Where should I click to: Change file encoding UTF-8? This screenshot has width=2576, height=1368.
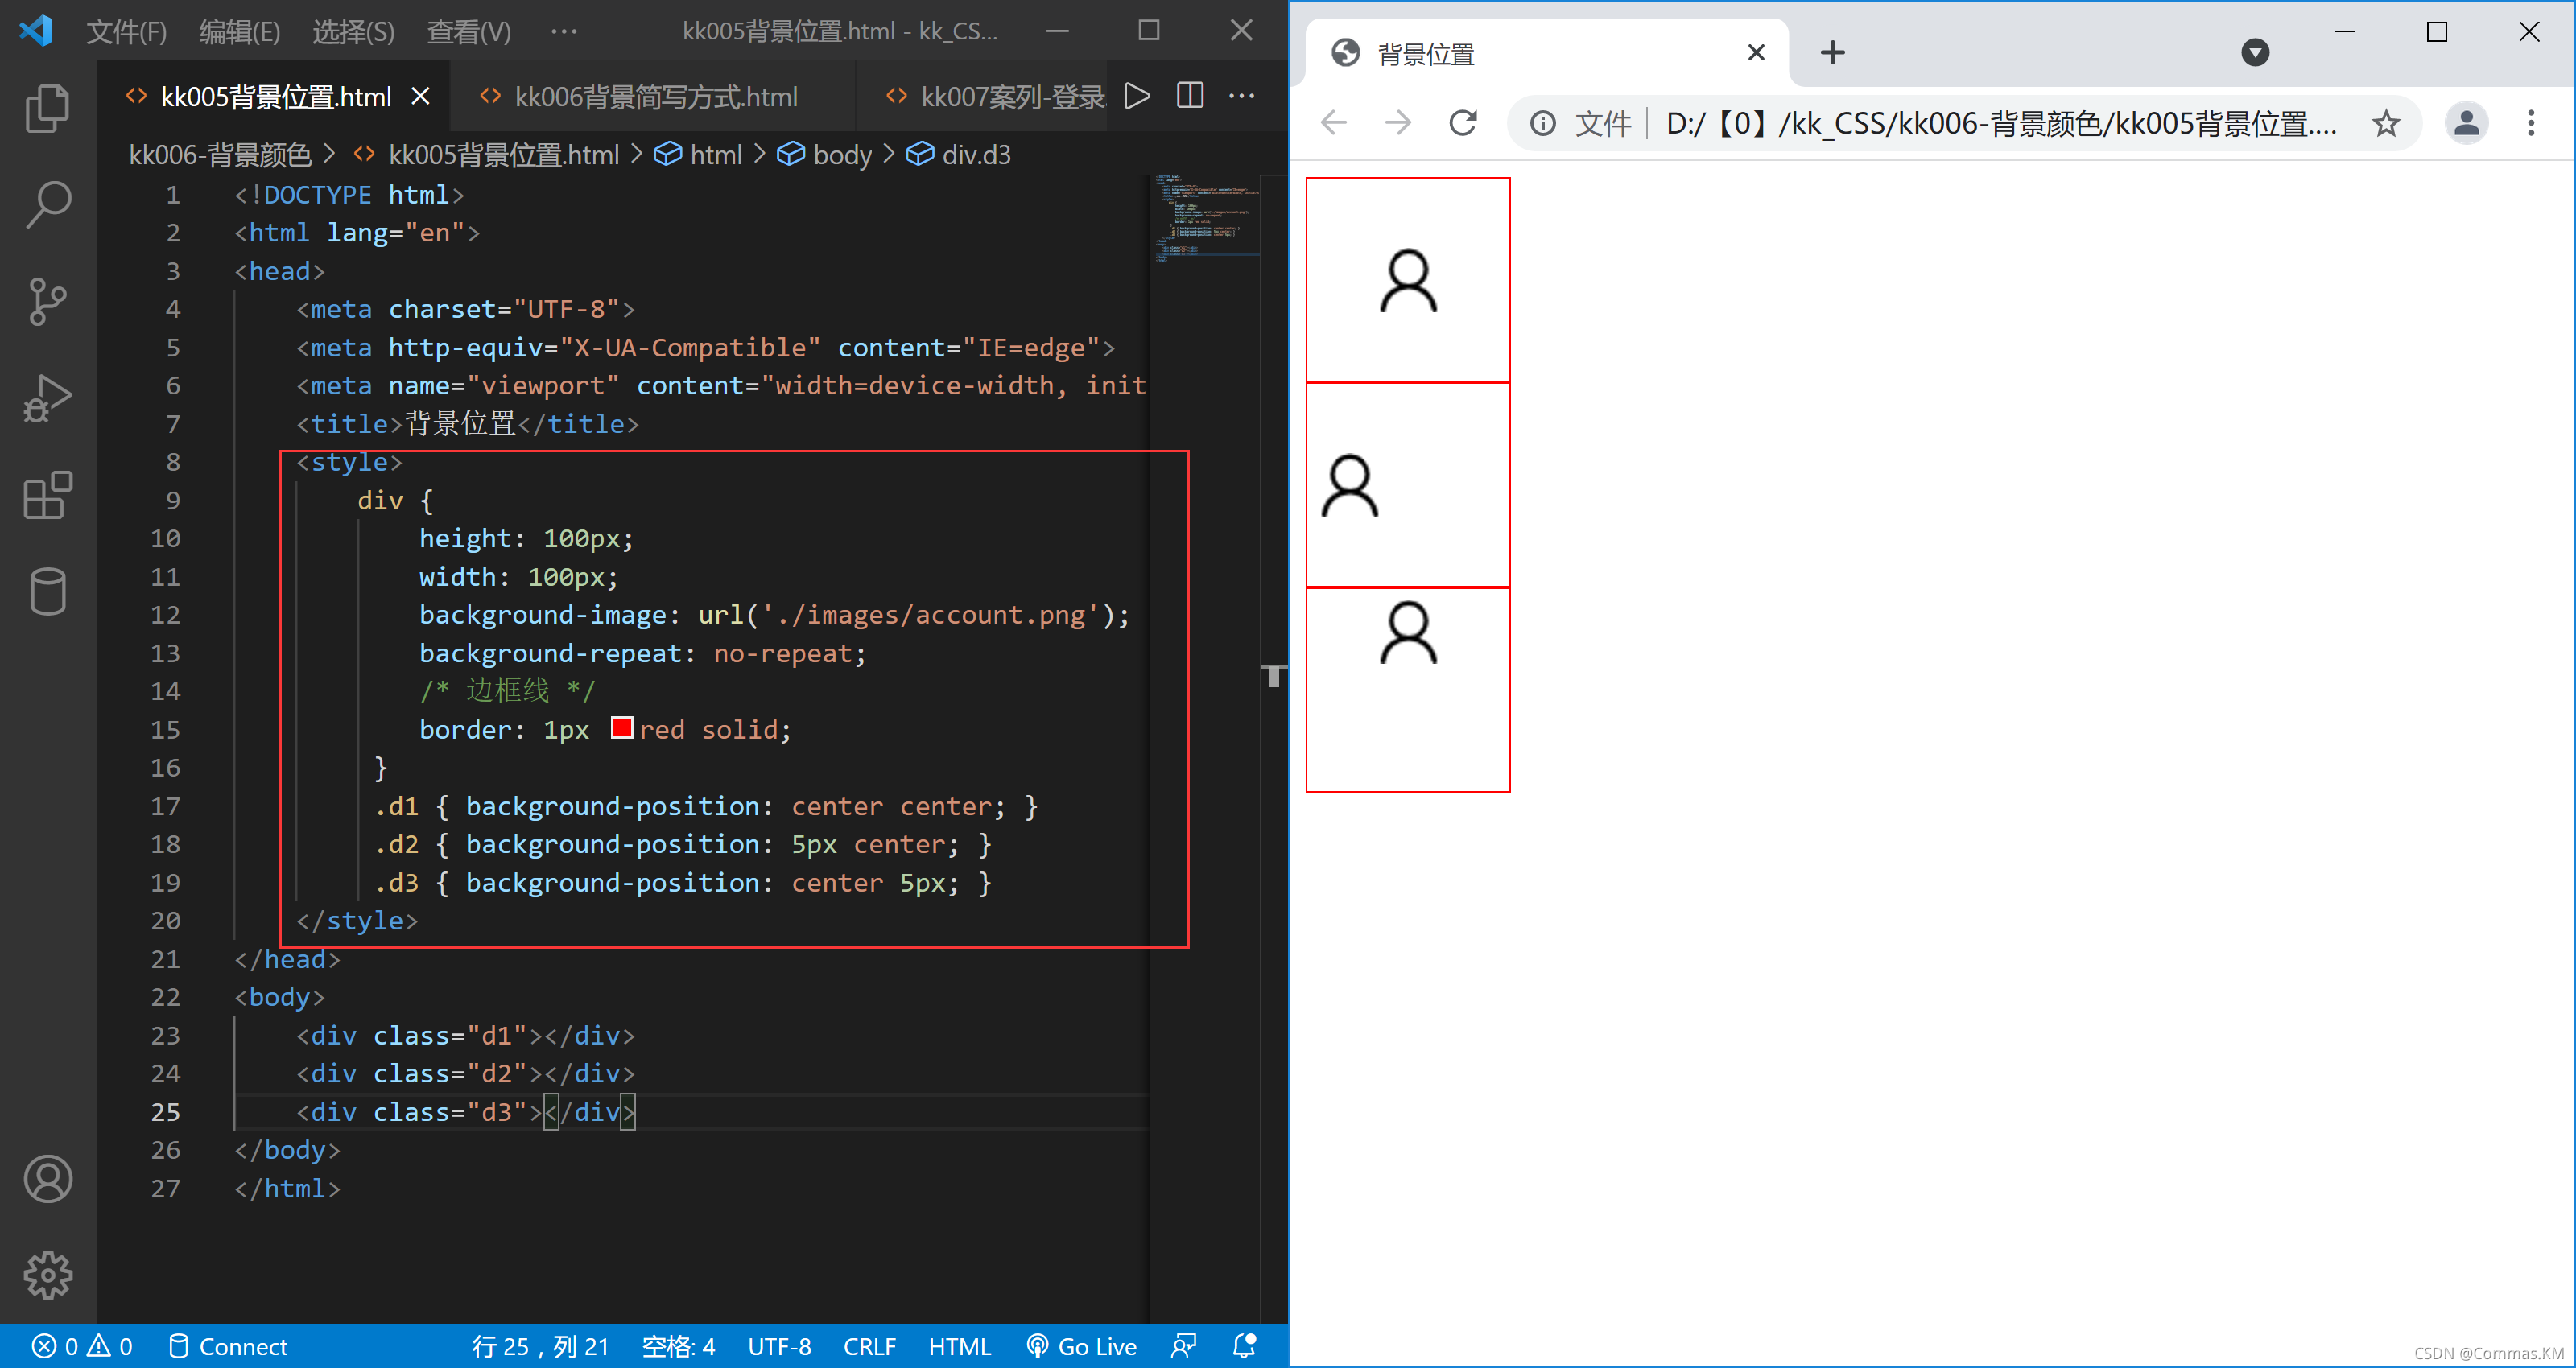779,1347
